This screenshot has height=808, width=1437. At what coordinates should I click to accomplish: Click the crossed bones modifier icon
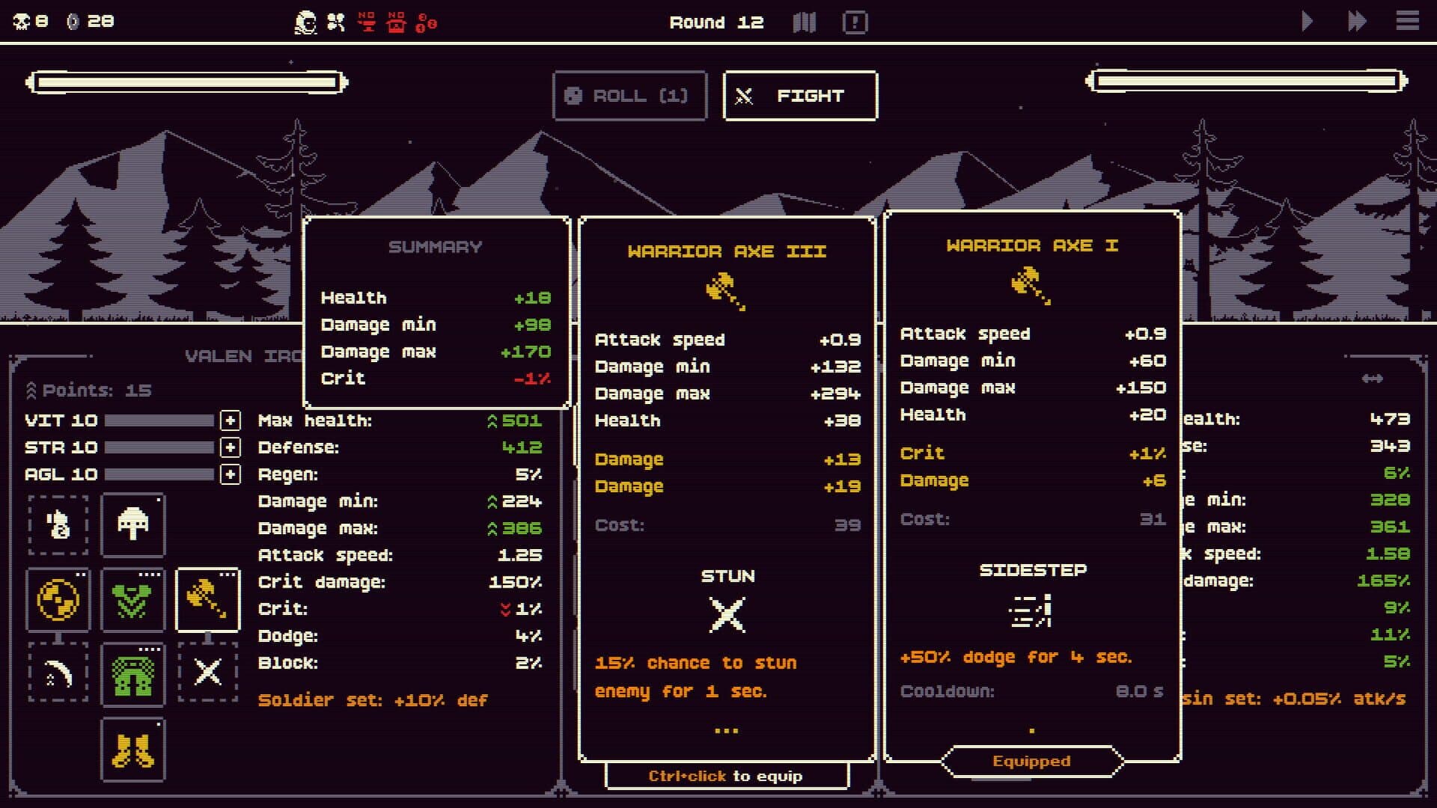tap(336, 22)
